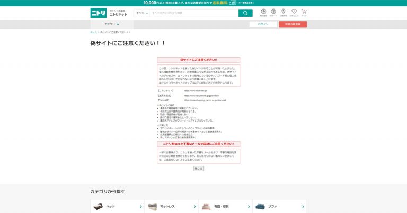The width and height of the screenshot is (407, 213).
Task: Expand the カテゴリ menu in the navigation bar
Action: [111, 24]
